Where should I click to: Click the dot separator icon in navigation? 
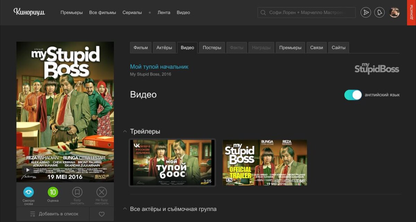click(150, 12)
